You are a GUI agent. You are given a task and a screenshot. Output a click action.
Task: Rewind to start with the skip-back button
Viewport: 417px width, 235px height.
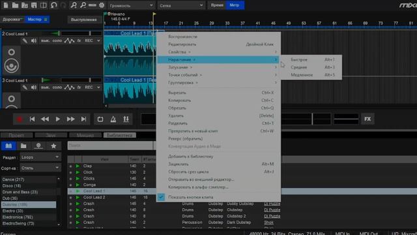(x=32, y=119)
